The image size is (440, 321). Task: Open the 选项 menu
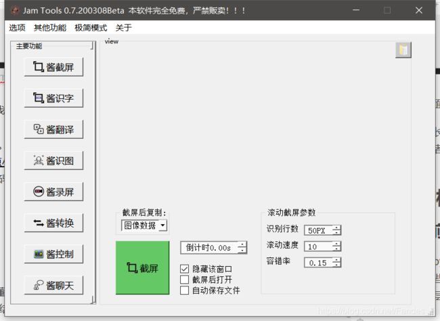click(x=17, y=28)
